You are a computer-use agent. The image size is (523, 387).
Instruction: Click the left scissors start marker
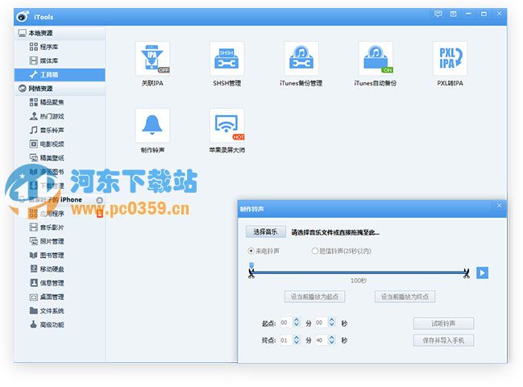click(251, 274)
